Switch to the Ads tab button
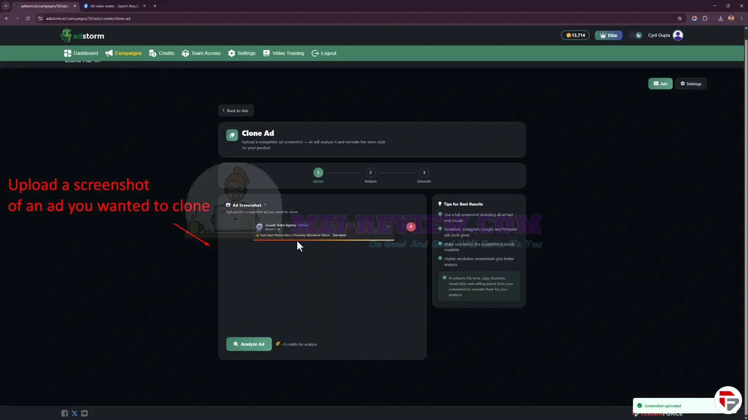The width and height of the screenshot is (748, 420). [x=660, y=84]
